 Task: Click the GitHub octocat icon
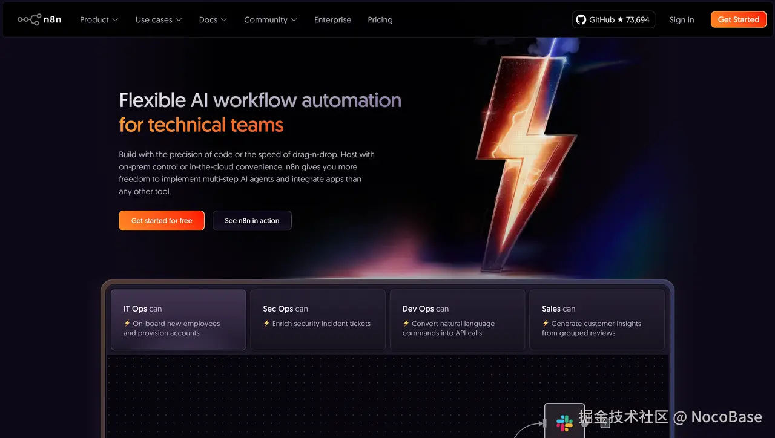(x=581, y=19)
